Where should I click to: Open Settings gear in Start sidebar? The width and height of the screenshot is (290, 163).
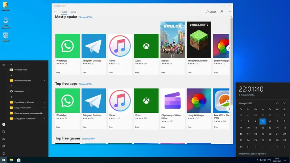click(4, 146)
